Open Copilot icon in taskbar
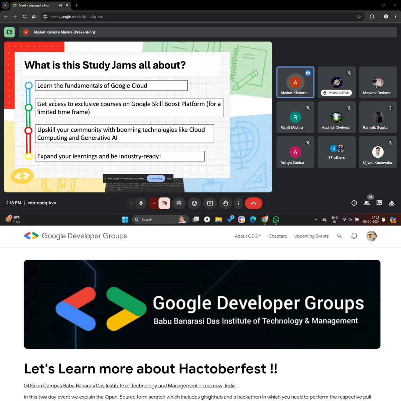 pyautogui.click(x=393, y=220)
